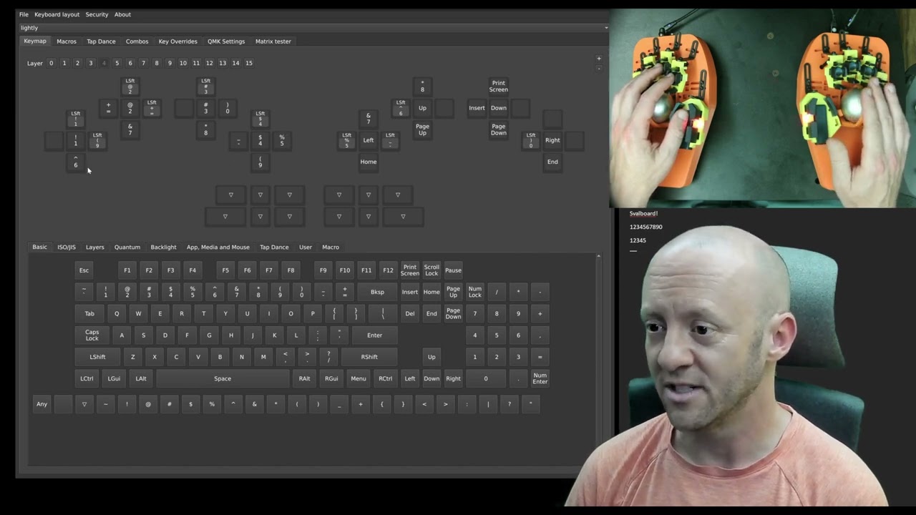Select layer 10 button
The width and height of the screenshot is (916, 515).
click(183, 63)
